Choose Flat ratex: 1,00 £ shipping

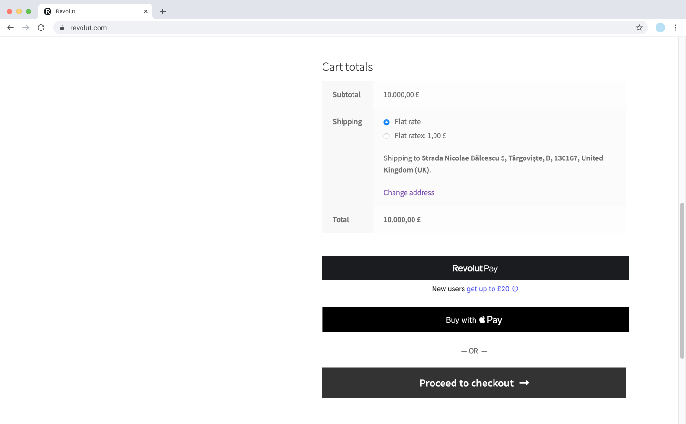point(386,136)
